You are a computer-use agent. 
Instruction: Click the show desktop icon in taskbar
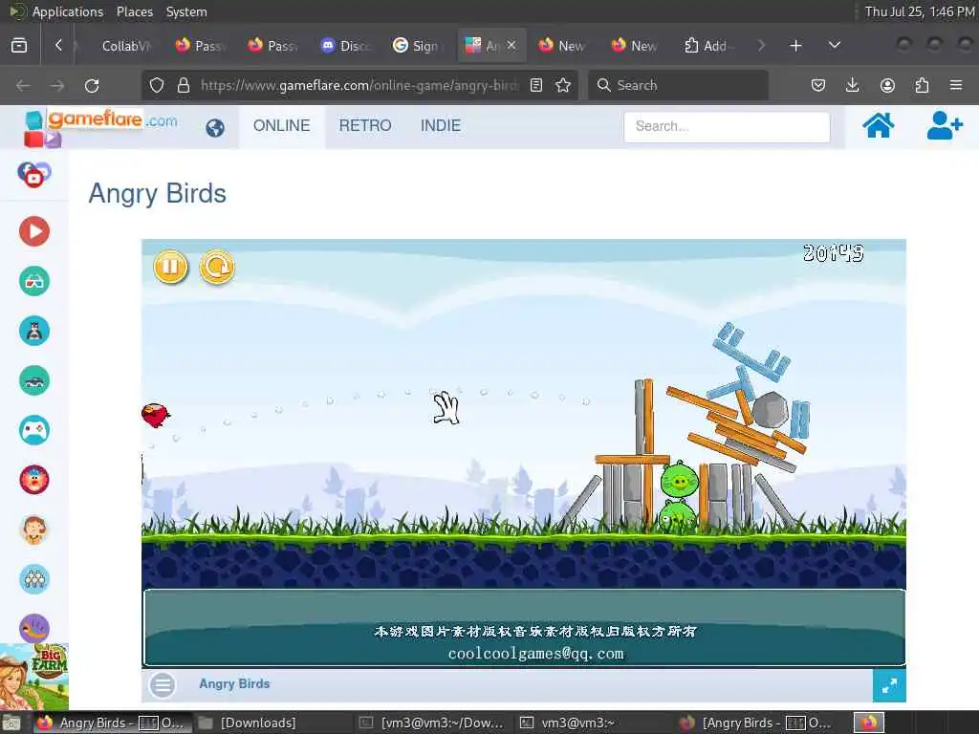[x=11, y=723]
